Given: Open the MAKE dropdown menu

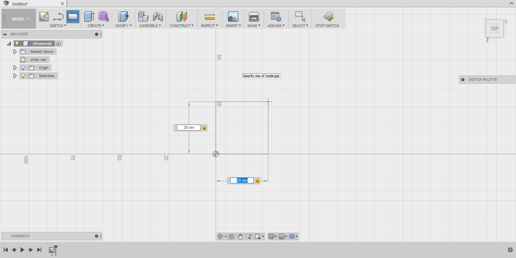Looking at the screenshot, I should click(x=254, y=26).
